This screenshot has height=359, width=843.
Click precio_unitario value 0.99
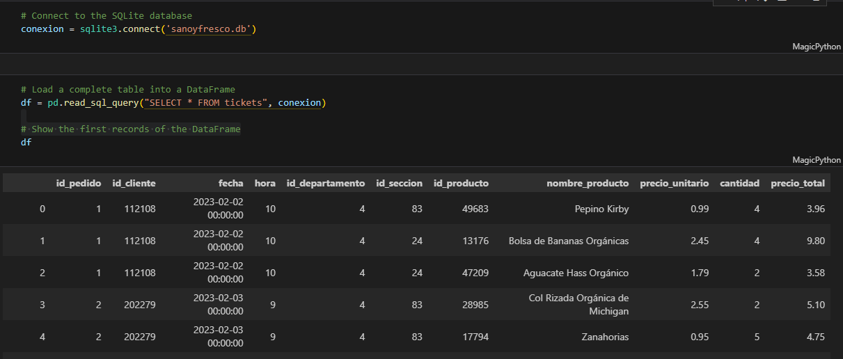click(700, 209)
